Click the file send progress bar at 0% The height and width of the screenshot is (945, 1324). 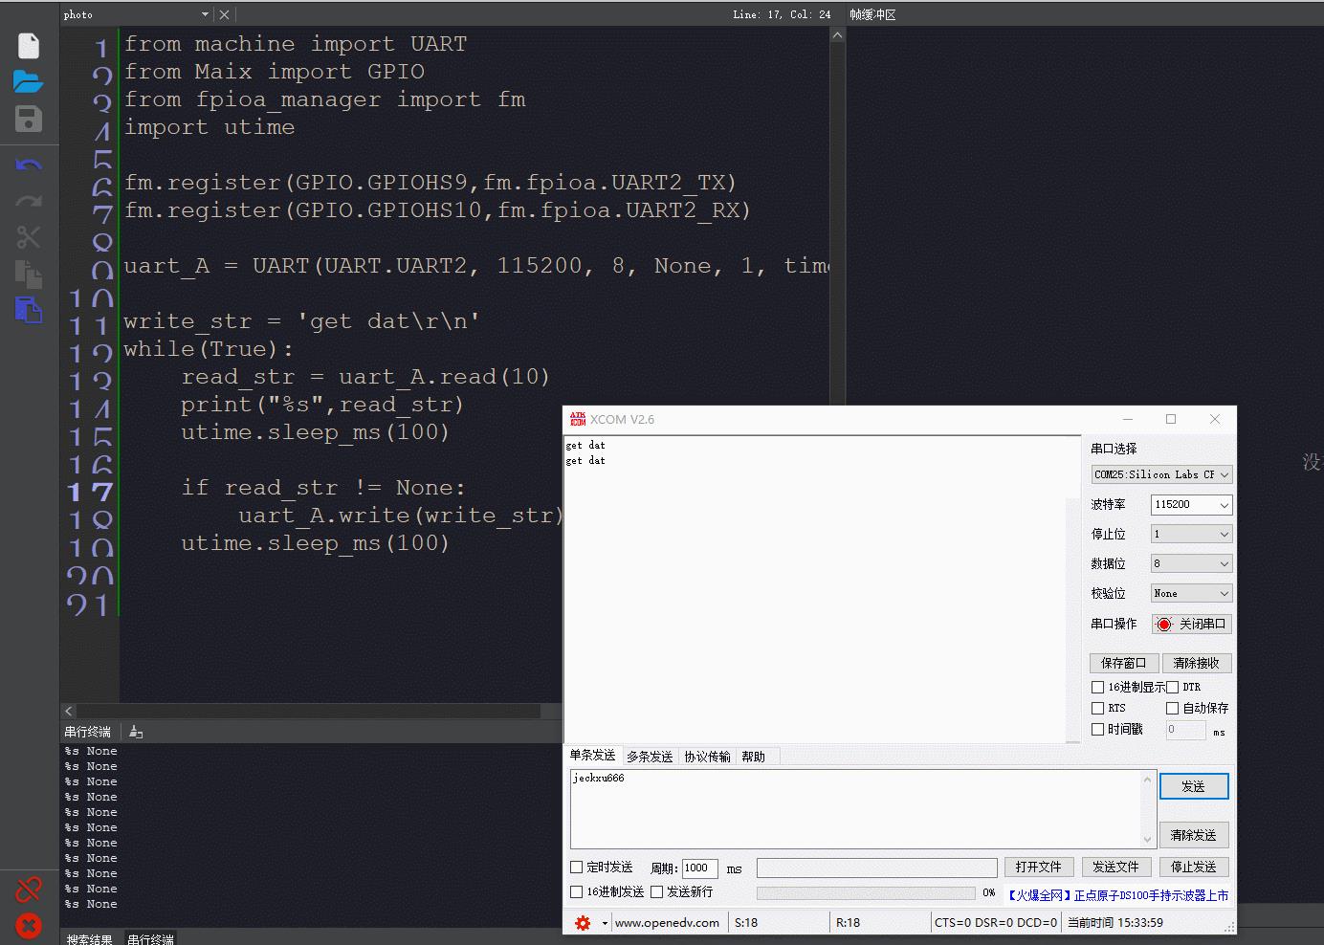[866, 892]
